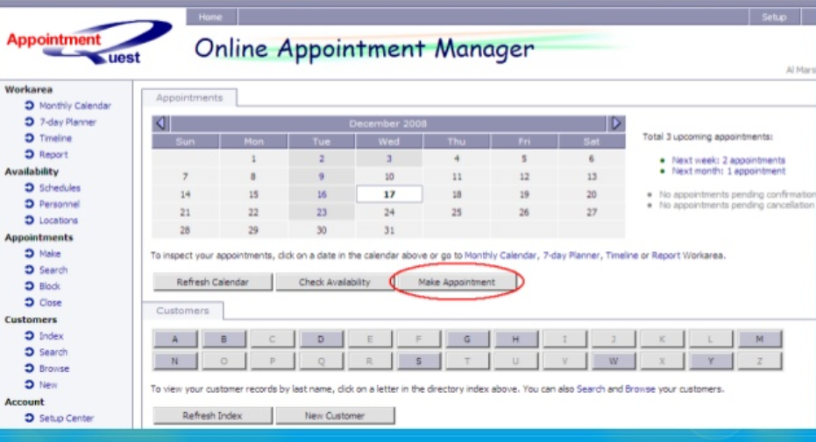Open the Setup menu item
Image resolution: width=816 pixels, height=442 pixels.
[774, 18]
